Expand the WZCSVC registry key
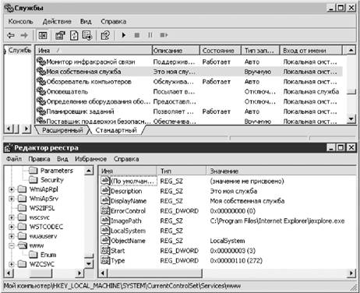Image resolution: width=360 pixels, height=293 pixels. click(x=12, y=264)
